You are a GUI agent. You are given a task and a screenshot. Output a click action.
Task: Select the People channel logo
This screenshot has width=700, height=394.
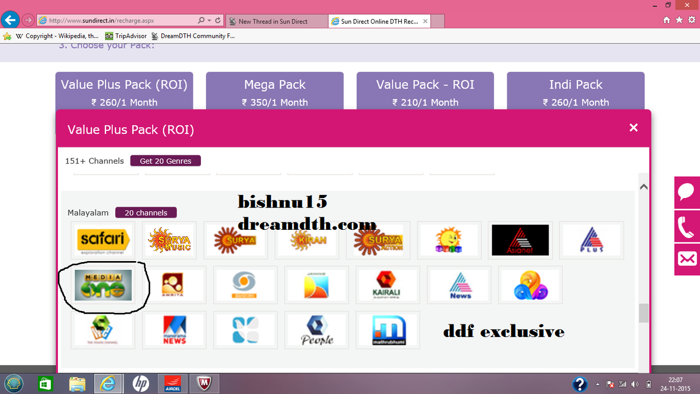pyautogui.click(x=317, y=330)
